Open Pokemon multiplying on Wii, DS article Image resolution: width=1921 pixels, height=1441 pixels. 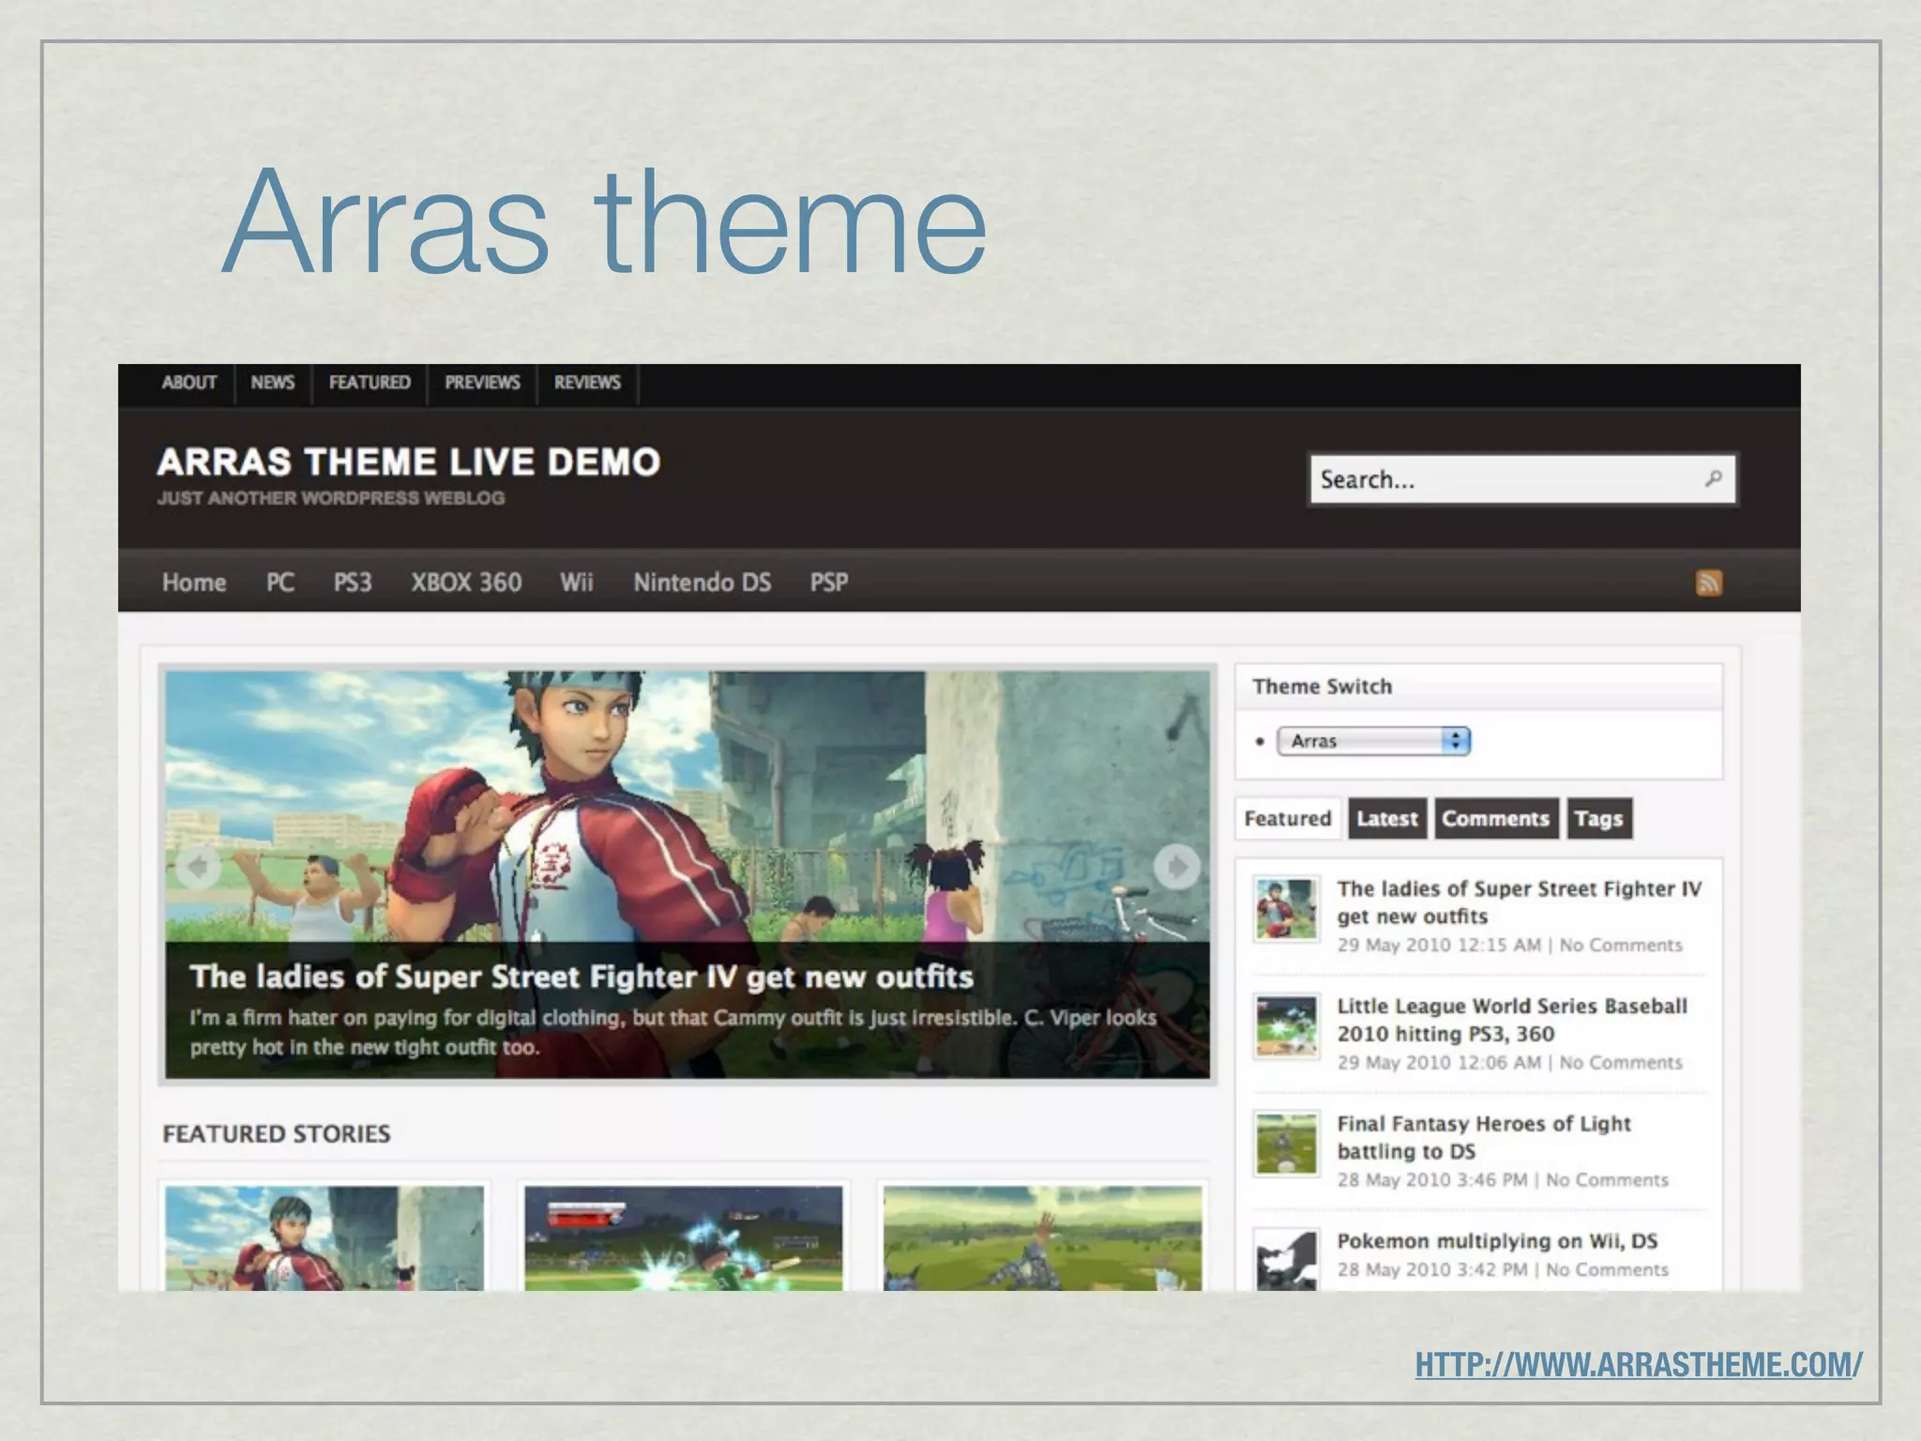(x=1497, y=1241)
